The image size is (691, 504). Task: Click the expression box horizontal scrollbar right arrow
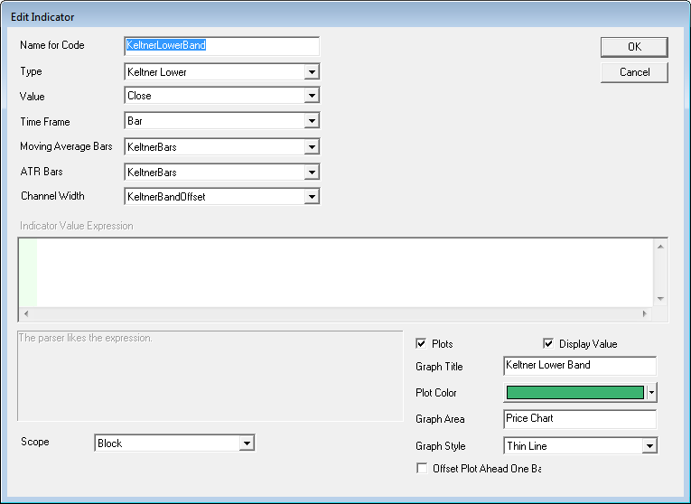(x=644, y=313)
